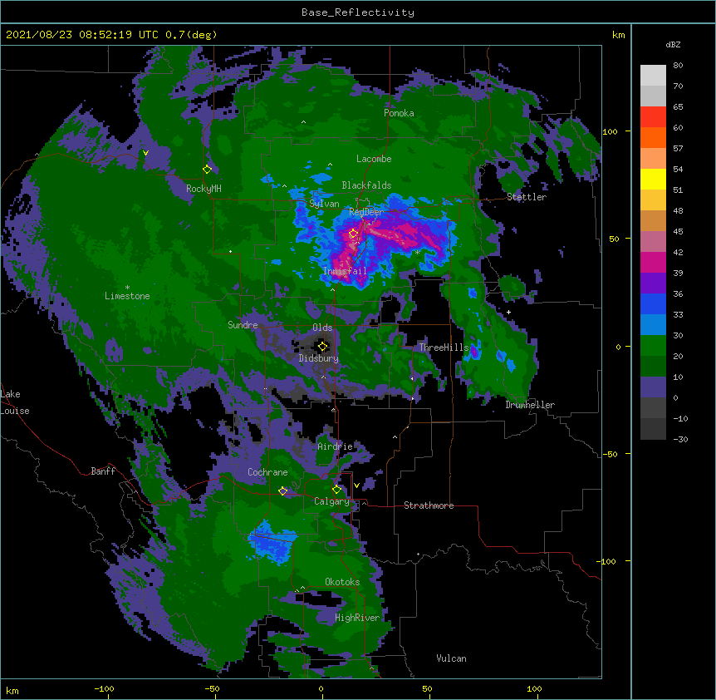
Task: Click the yellow diamond marker near Red Deer storm core
Action: (353, 234)
